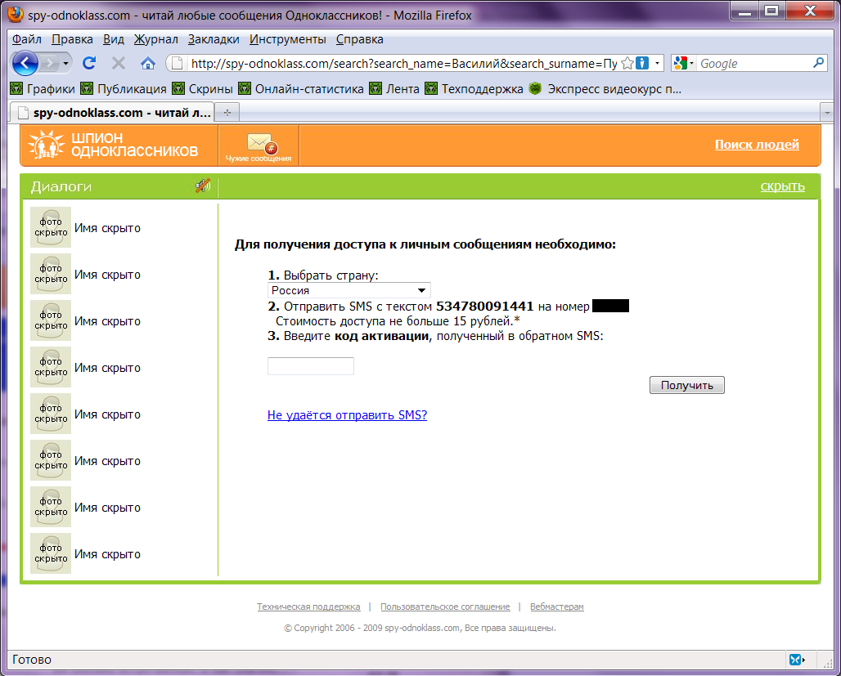The width and height of the screenshot is (841, 676).
Task: Go to the home page icon
Action: tap(147, 63)
